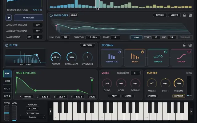
Task: Select the Attack field 9.0 ms
Action: pos(28,97)
